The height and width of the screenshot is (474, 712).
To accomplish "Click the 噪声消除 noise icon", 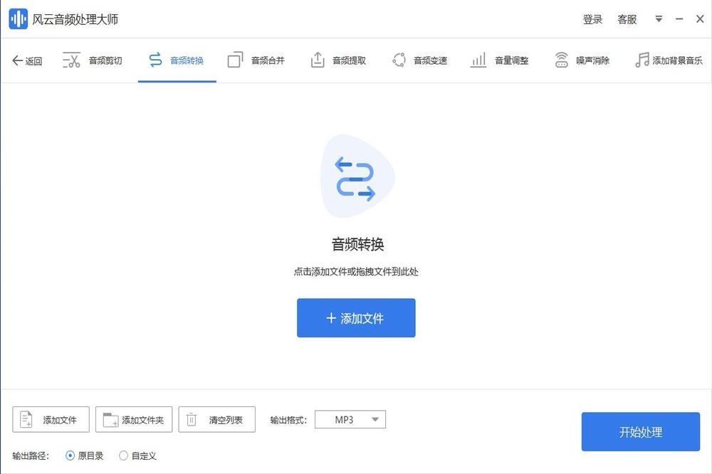I will coord(562,60).
